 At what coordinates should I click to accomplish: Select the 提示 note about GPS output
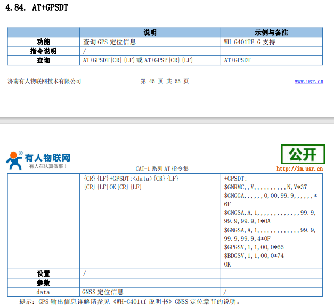pyautogui.click(x=130, y=302)
